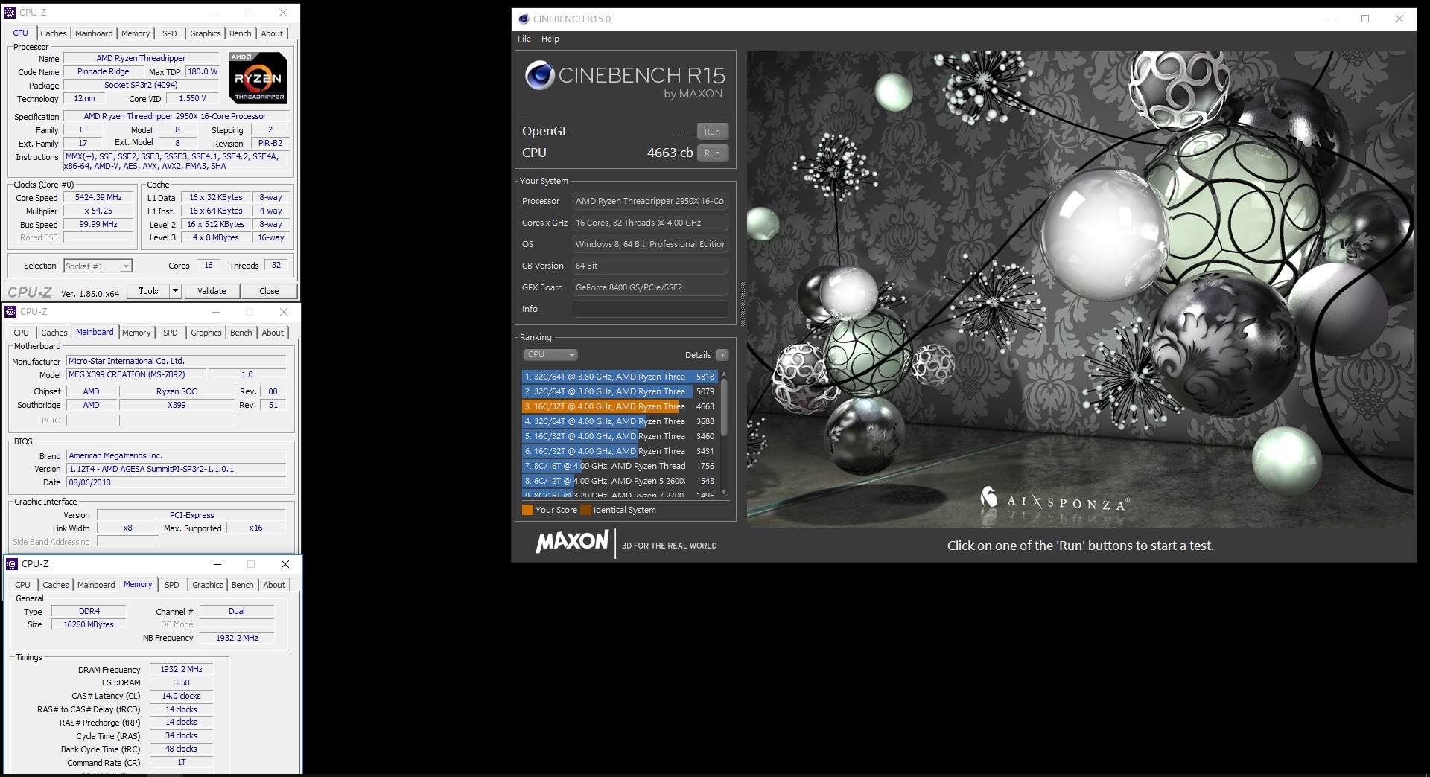1430x777 pixels.
Task: Click the Info input field in Your System
Action: click(x=650, y=309)
